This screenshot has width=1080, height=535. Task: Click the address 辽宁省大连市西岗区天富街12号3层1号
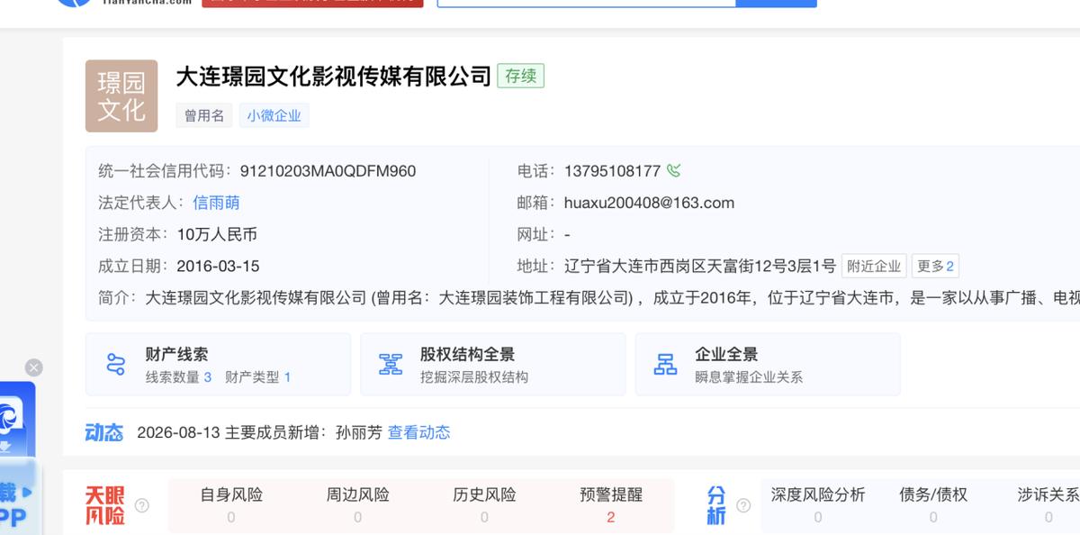pyautogui.click(x=700, y=266)
